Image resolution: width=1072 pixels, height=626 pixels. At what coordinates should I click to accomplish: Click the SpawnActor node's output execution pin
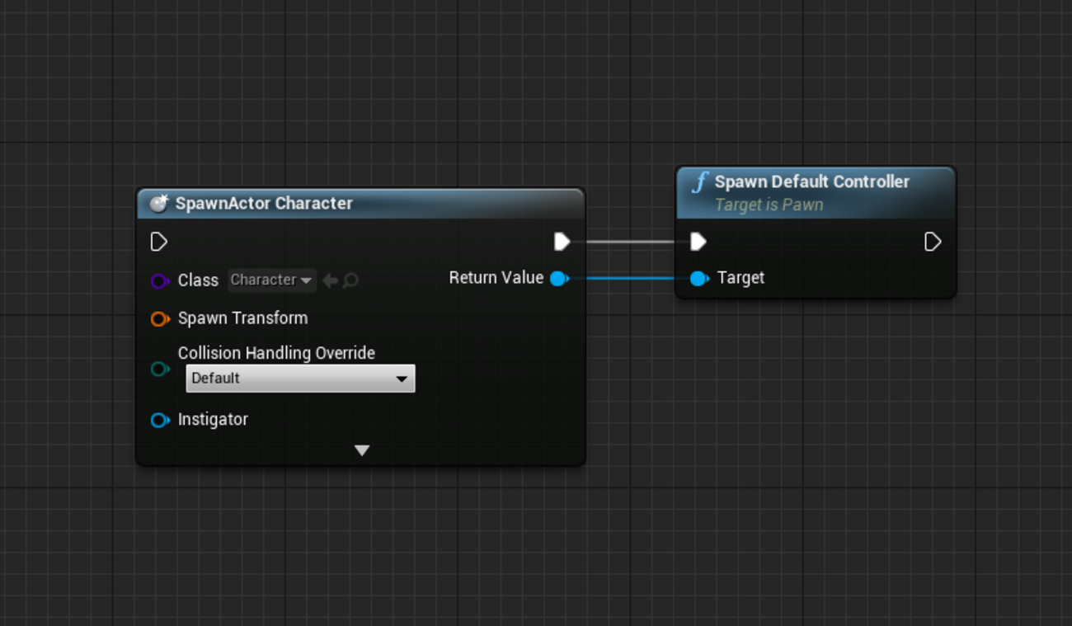pos(562,242)
